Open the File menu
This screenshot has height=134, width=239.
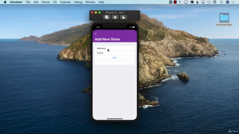28,2
